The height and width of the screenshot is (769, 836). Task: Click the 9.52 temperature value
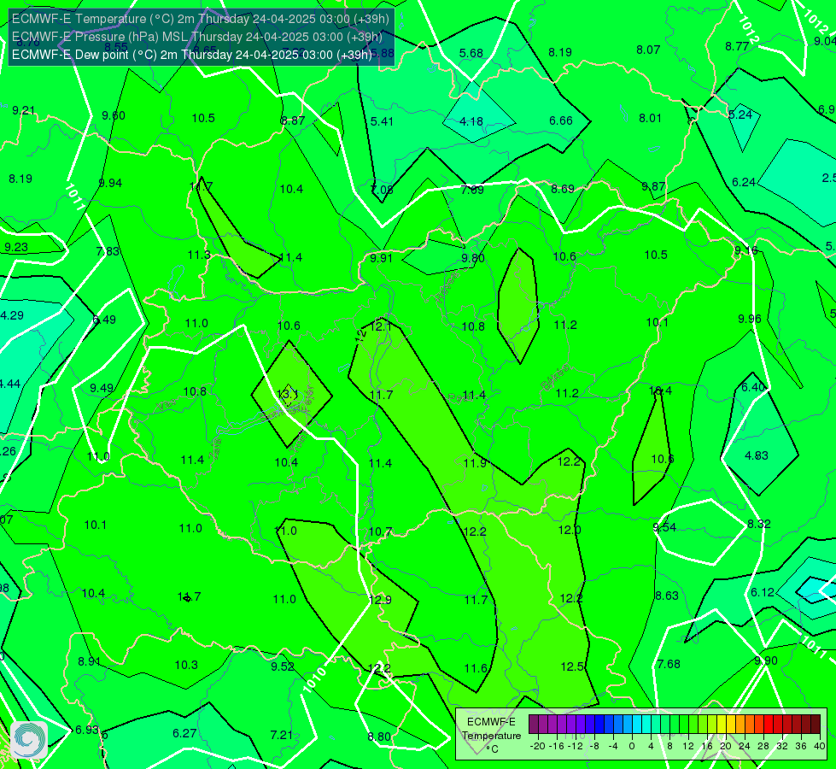[x=283, y=666]
